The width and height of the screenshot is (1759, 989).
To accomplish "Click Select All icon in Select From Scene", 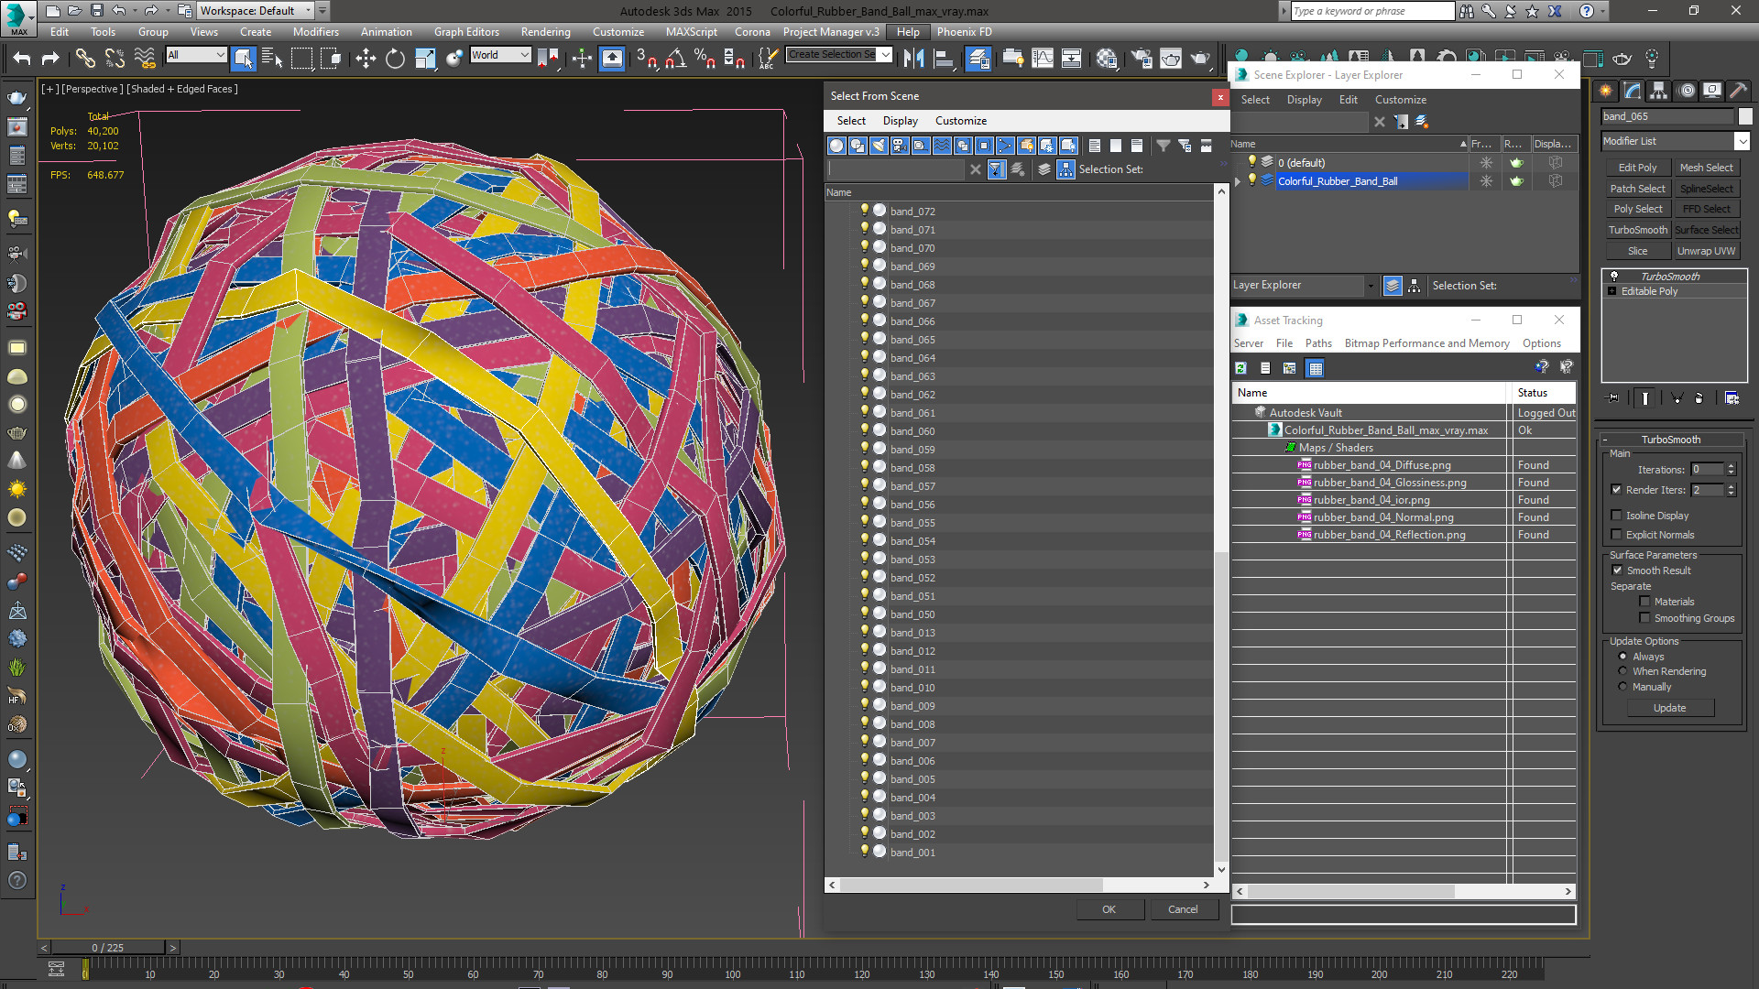I will coord(1094,146).
